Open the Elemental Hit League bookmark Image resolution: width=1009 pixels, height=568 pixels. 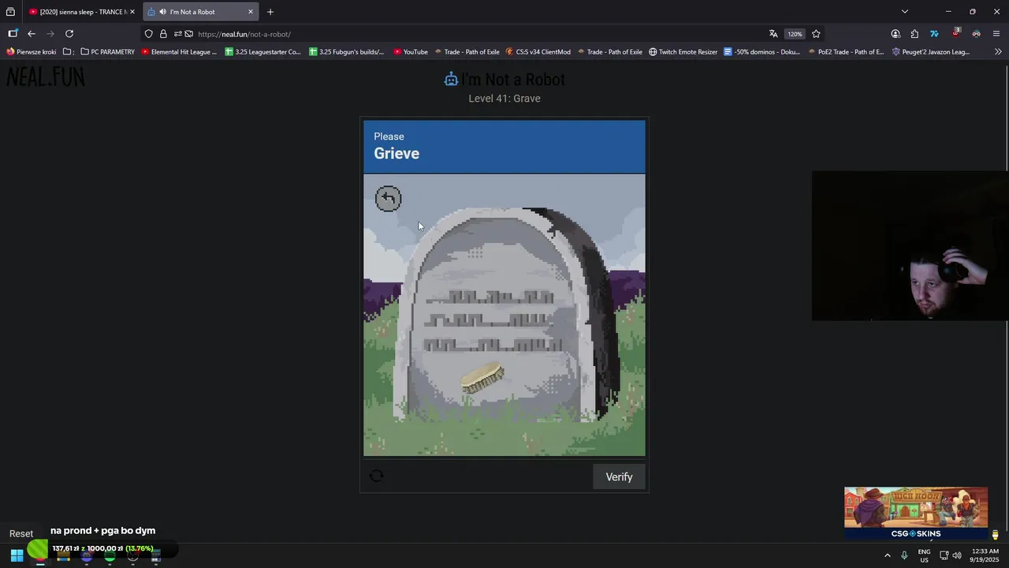tap(179, 52)
